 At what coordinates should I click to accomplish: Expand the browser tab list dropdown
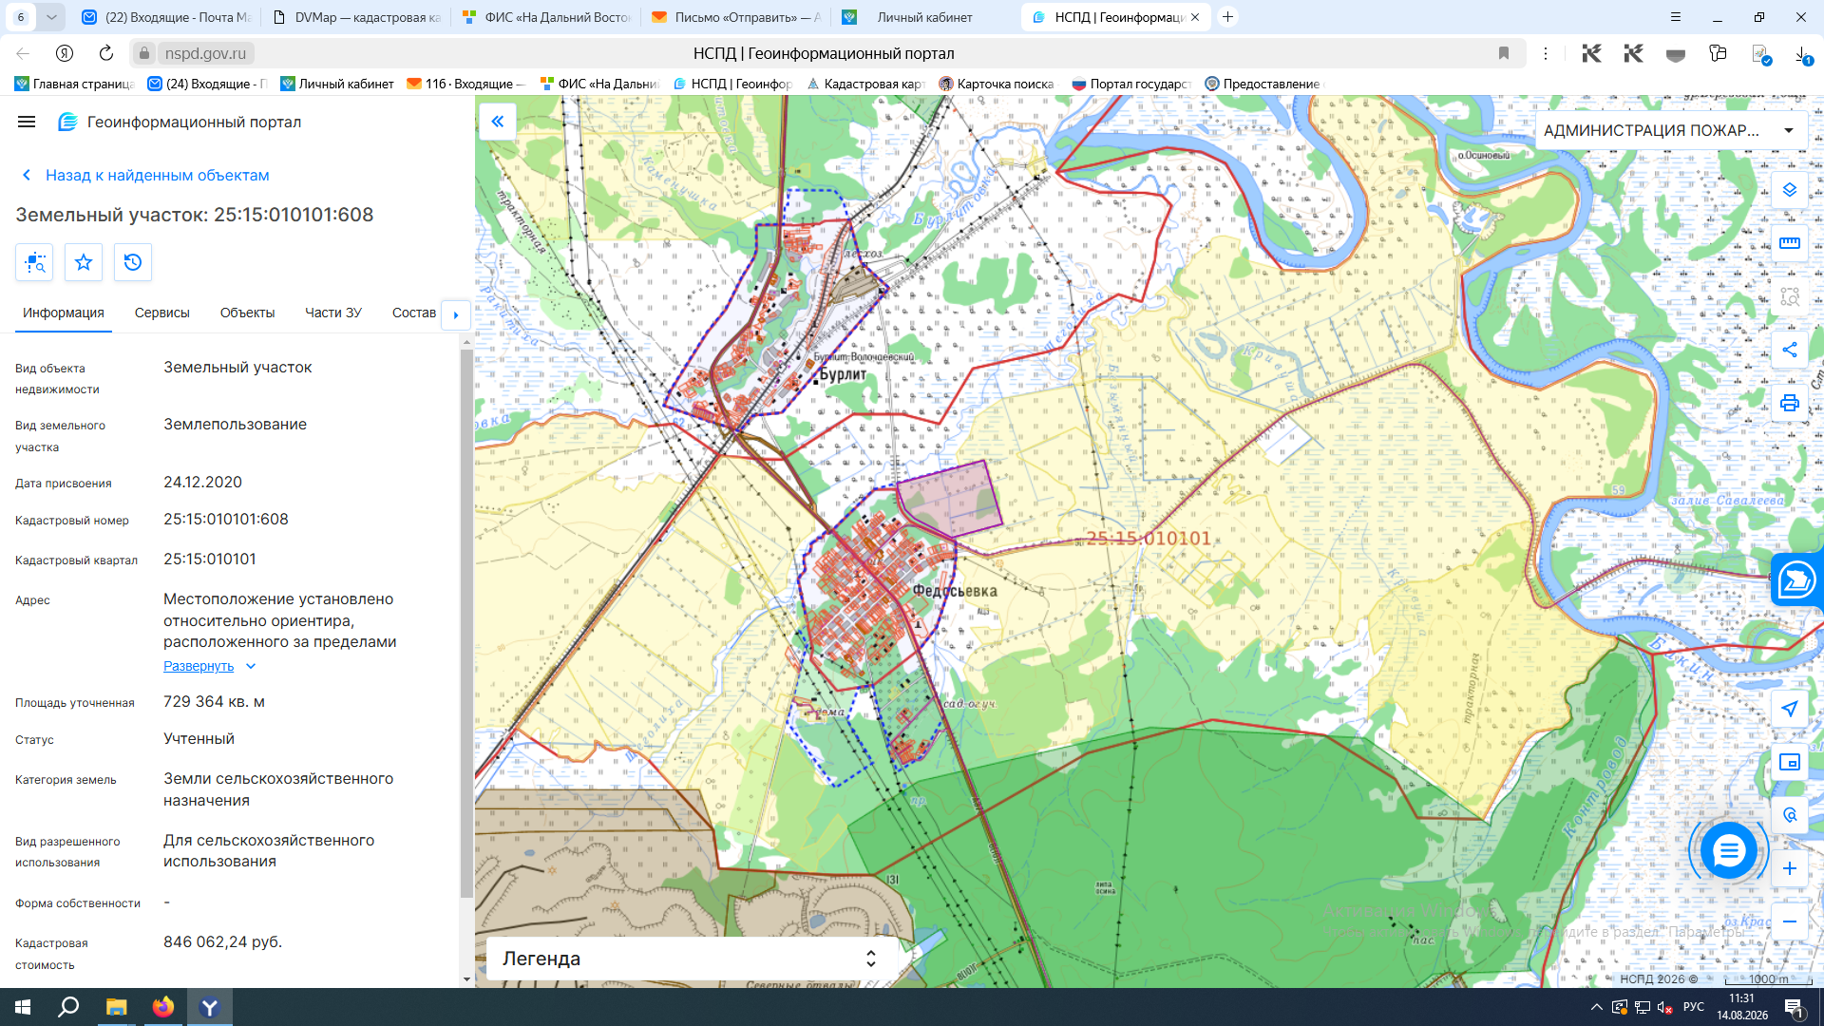coord(51,17)
